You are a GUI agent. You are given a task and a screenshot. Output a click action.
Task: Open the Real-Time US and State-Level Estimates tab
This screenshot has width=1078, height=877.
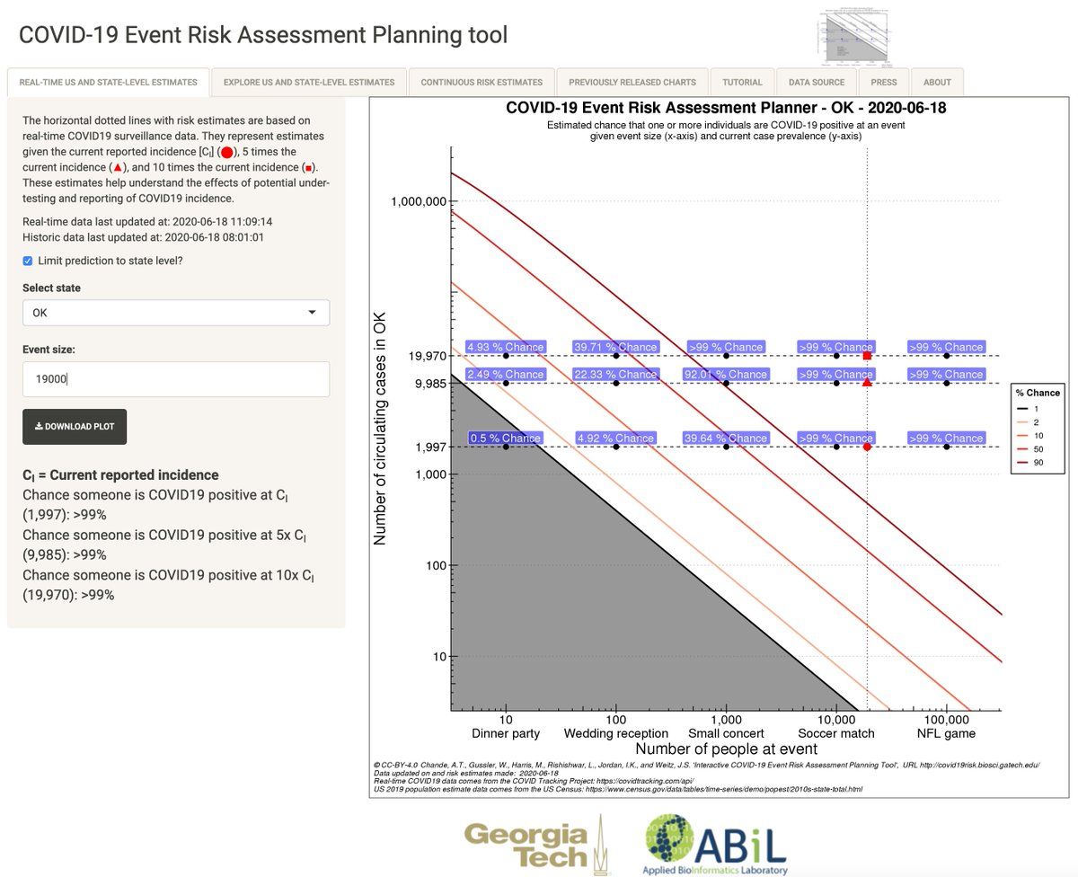[x=108, y=82]
